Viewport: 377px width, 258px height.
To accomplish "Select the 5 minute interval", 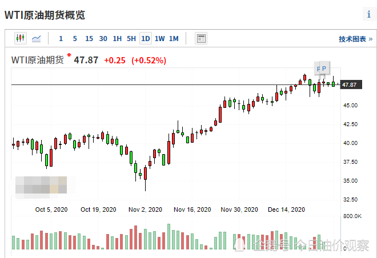I will [x=75, y=39].
